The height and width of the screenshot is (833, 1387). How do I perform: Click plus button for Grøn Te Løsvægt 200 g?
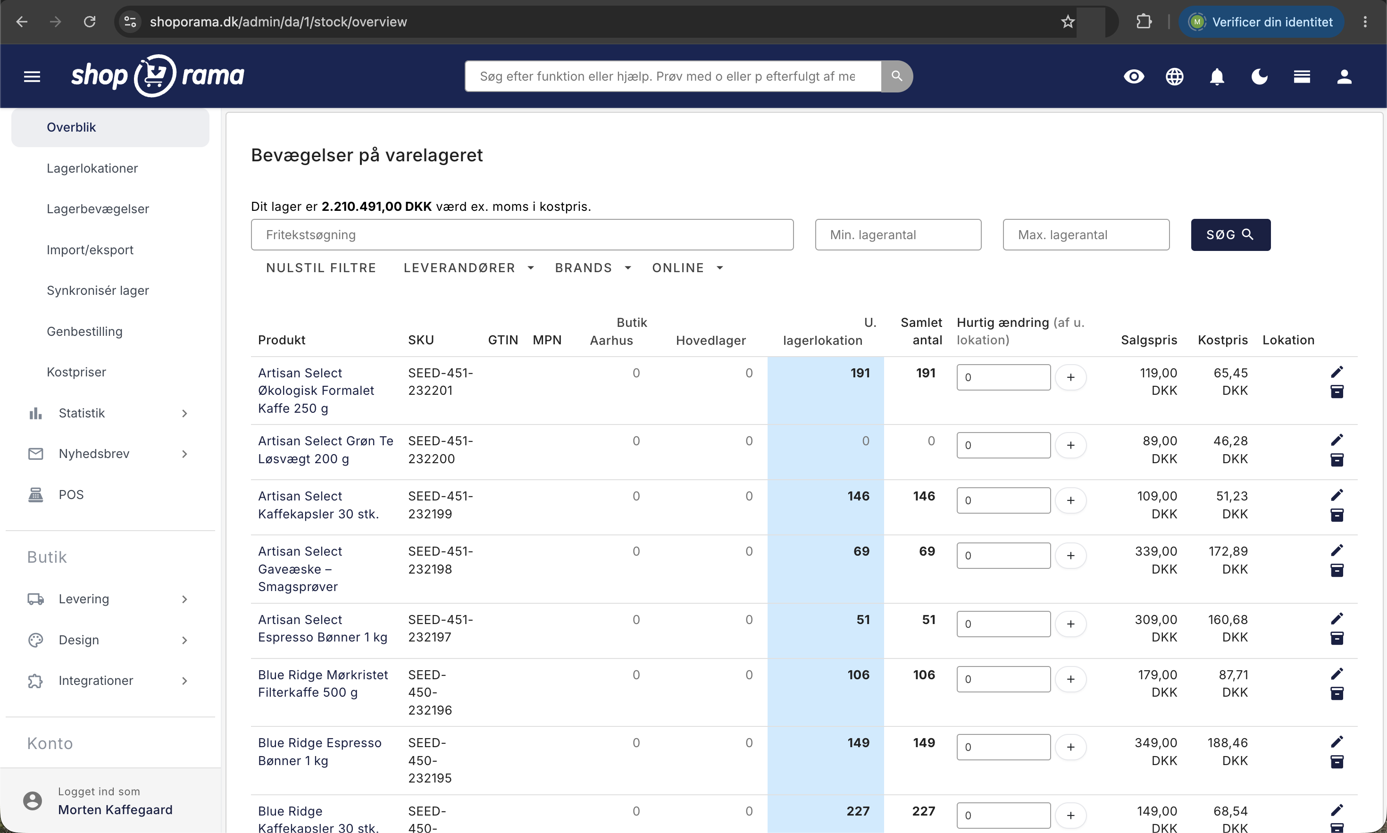tap(1070, 445)
